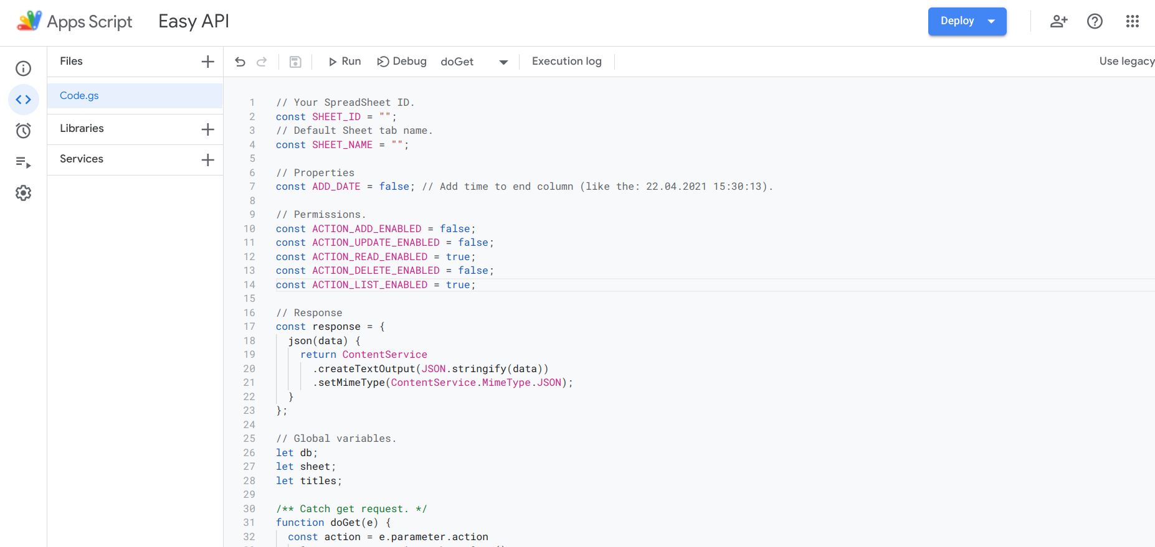
Task: Add a service using plus icon
Action: tap(207, 159)
